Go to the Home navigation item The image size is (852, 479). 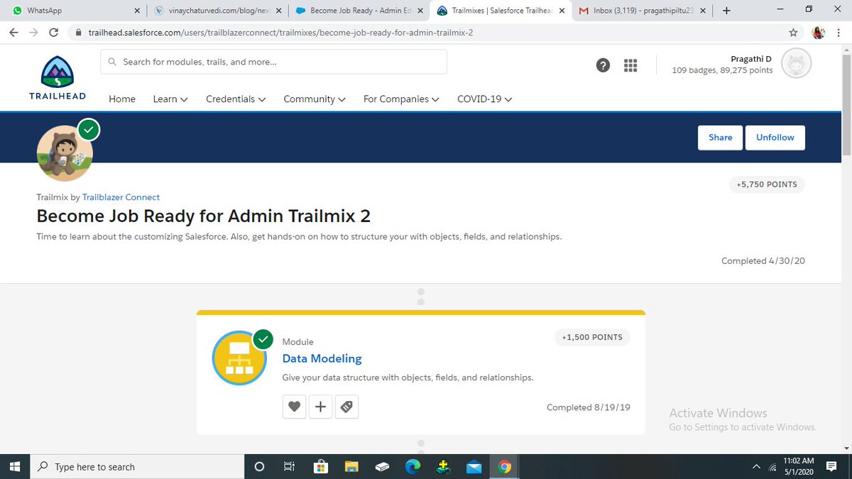click(122, 99)
